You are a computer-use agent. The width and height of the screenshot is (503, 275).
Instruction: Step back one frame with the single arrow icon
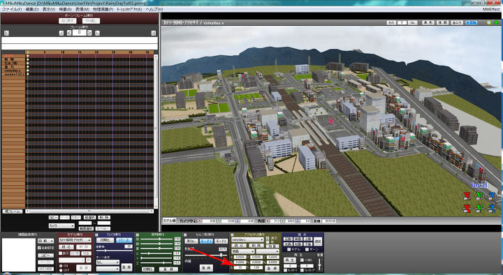coord(69,33)
